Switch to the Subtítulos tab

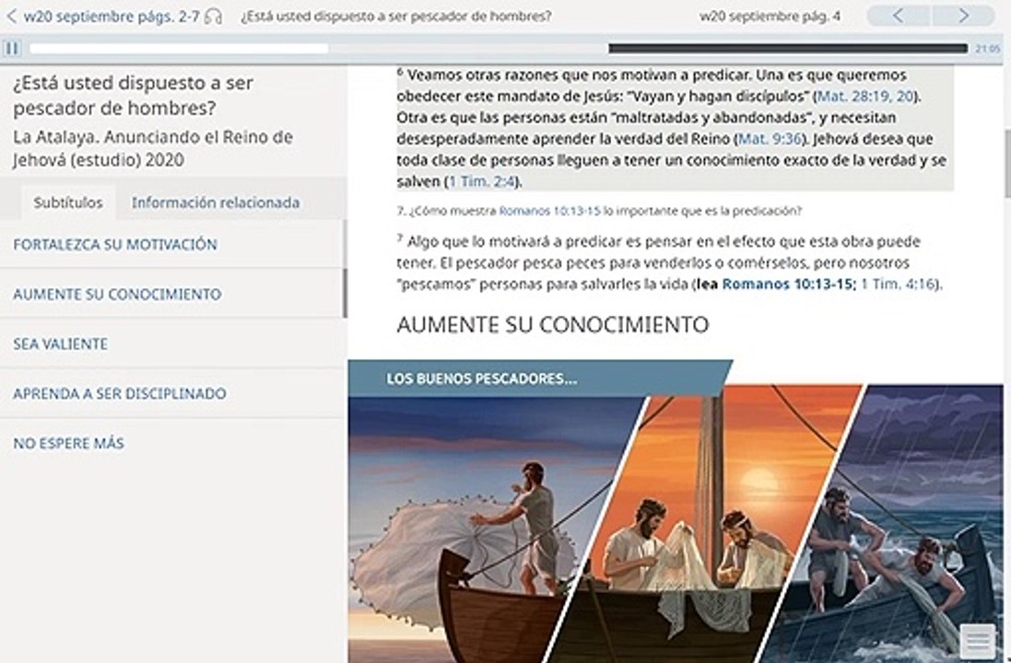tap(68, 203)
